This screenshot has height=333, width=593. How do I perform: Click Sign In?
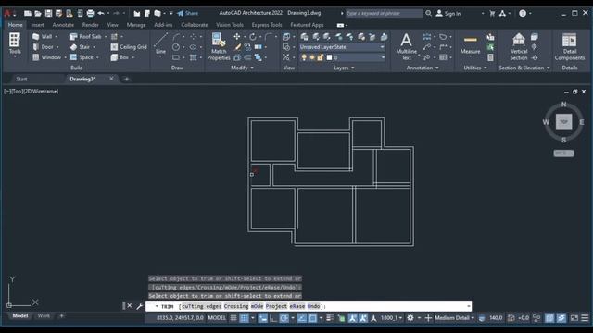[x=448, y=13]
